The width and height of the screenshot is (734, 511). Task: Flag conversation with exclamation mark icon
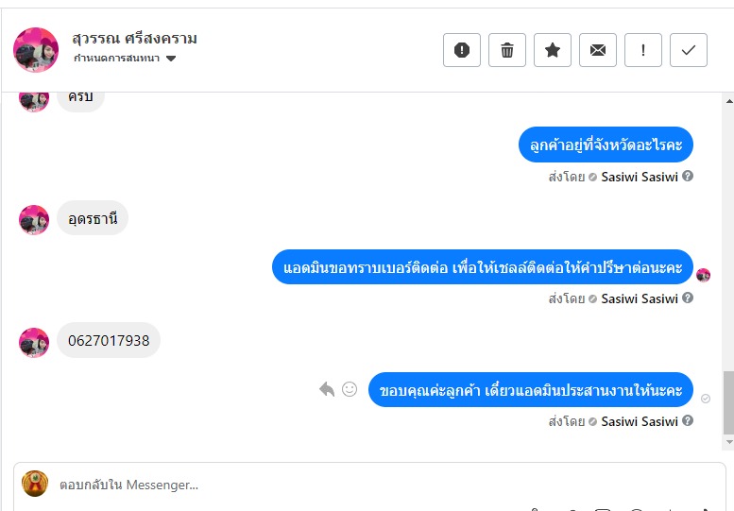coord(643,50)
